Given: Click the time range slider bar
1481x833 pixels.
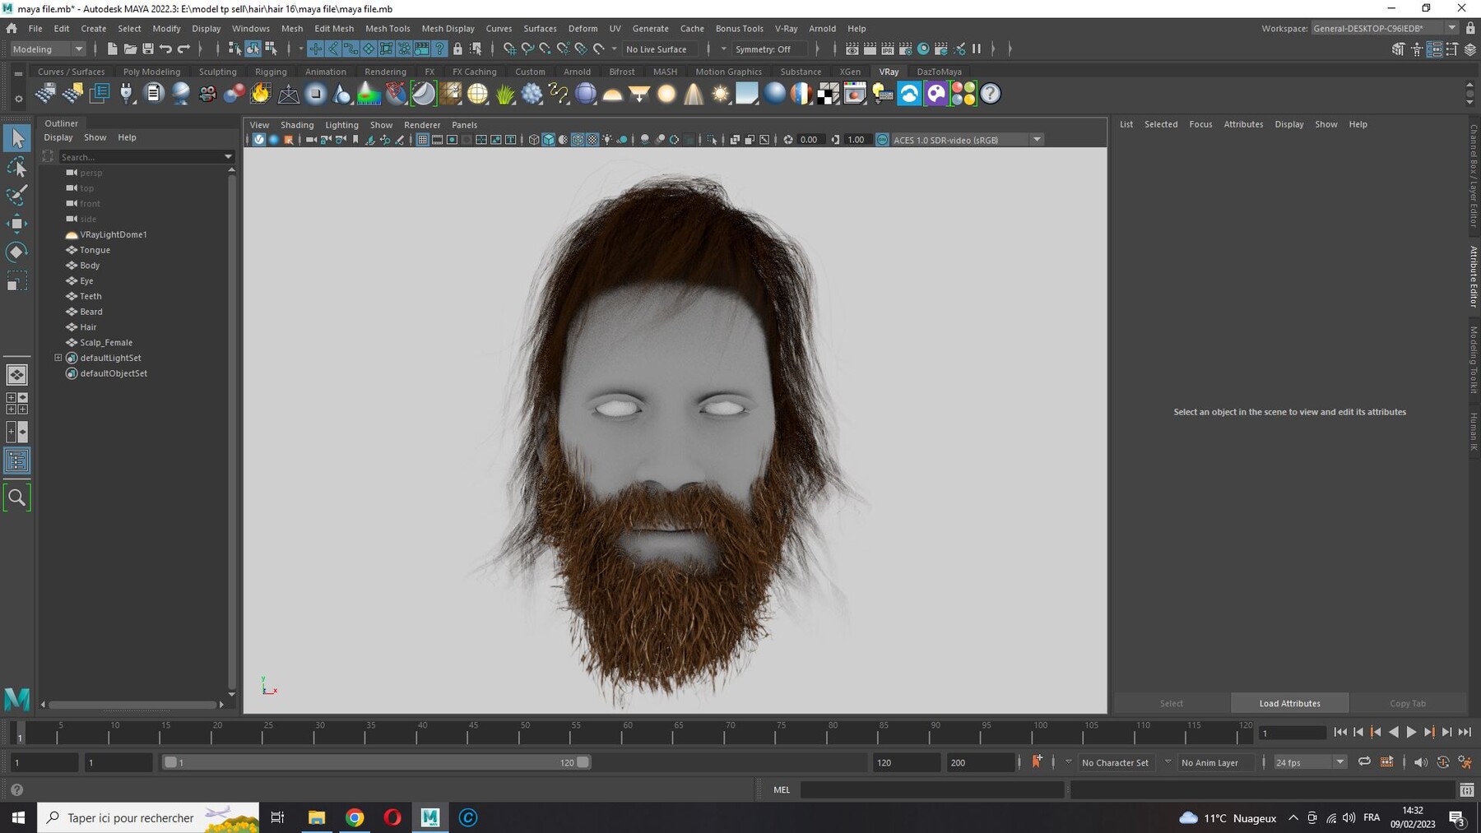Looking at the screenshot, I should point(376,762).
